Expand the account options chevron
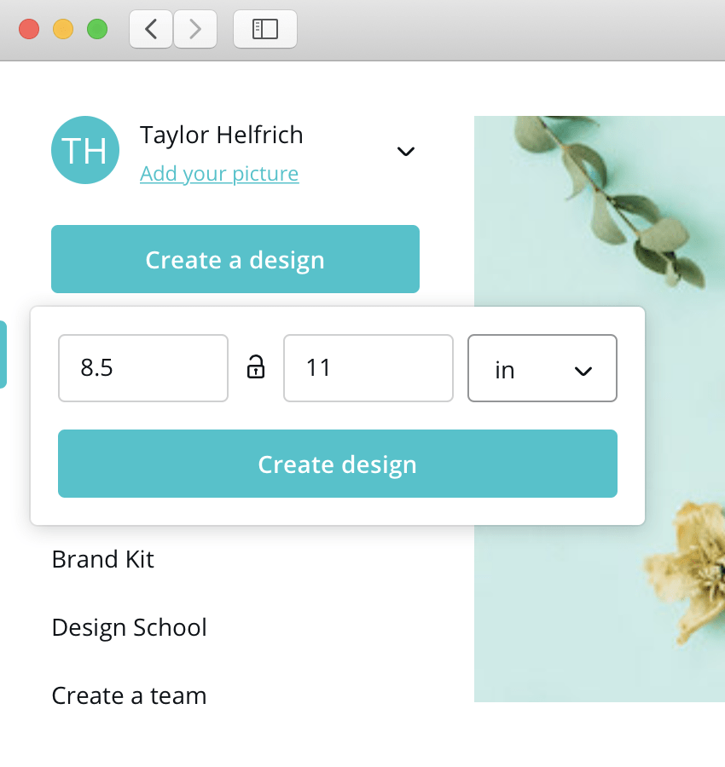Image resolution: width=725 pixels, height=767 pixels. (x=406, y=151)
